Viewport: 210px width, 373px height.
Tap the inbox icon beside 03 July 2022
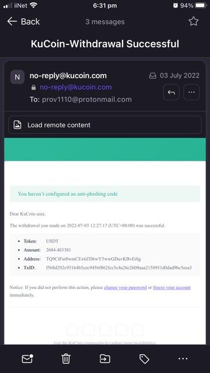click(x=153, y=76)
